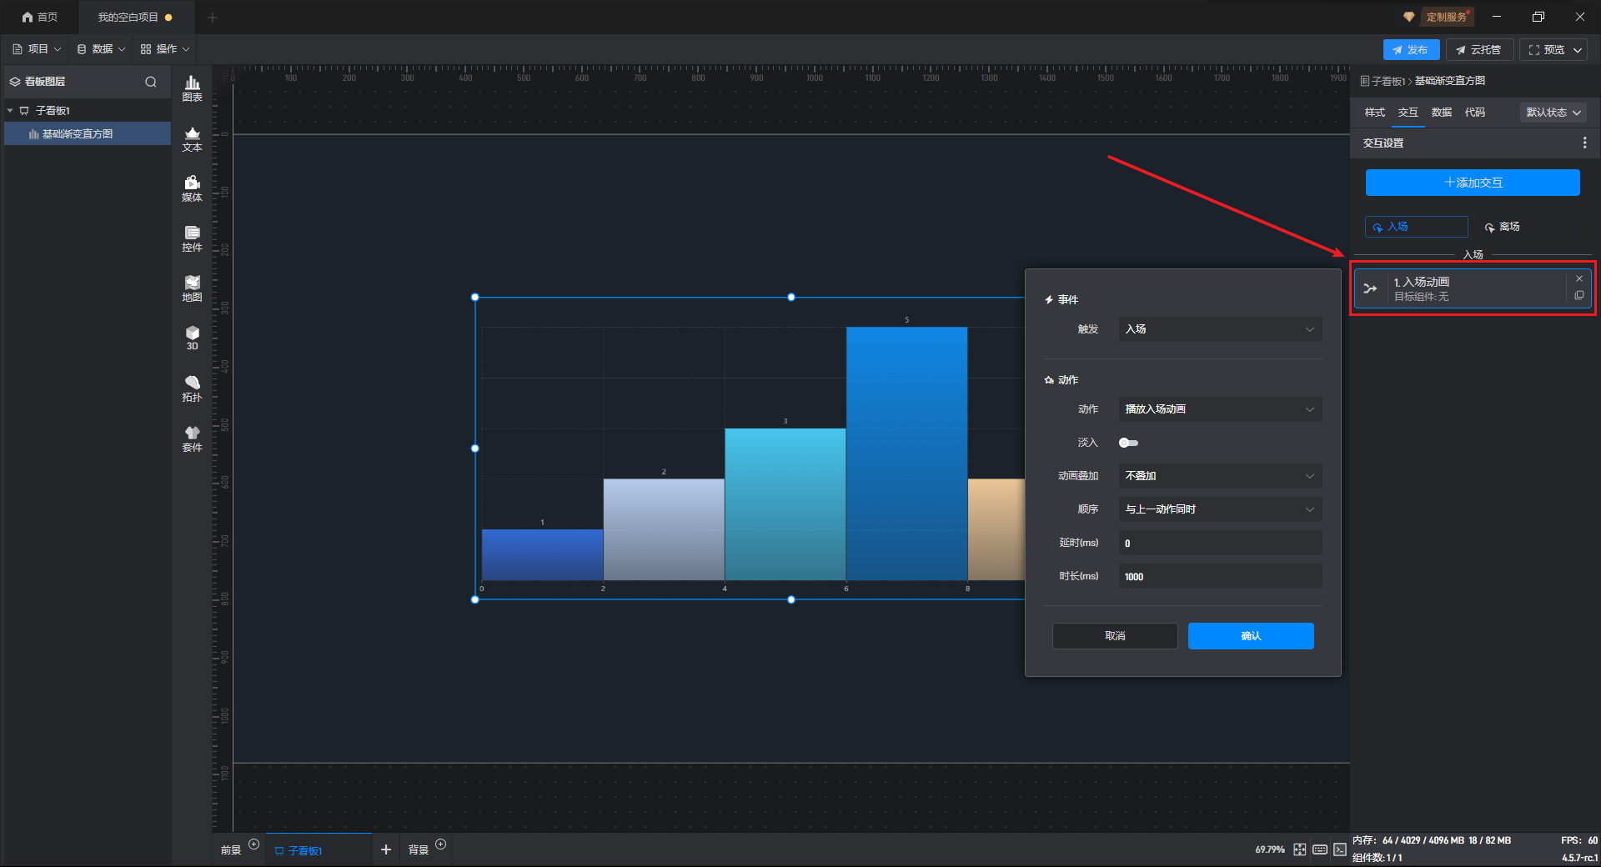
Task: Select 基础渐变直方图 layer in tree
Action: click(x=88, y=133)
